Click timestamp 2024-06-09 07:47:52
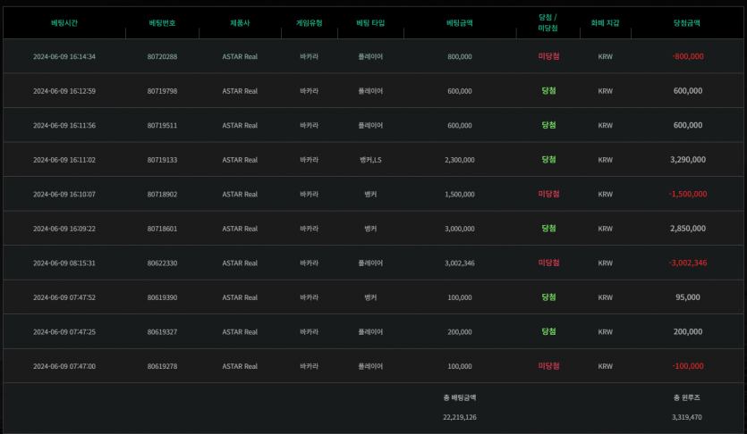This screenshot has height=434, width=747. point(64,297)
